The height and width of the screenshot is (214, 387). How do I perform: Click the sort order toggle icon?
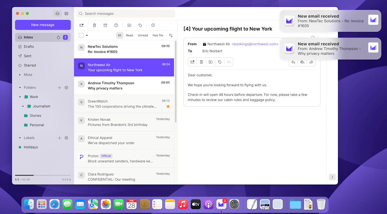tap(171, 35)
